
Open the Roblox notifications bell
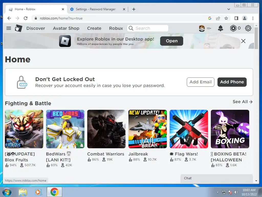click(x=221, y=28)
